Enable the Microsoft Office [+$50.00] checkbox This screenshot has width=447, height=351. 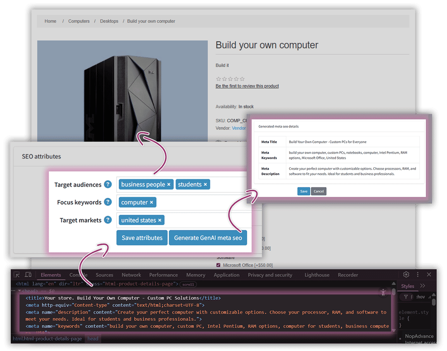[x=218, y=265]
